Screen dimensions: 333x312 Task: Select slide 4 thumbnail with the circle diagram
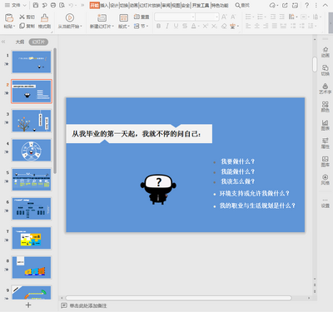[x=32, y=151]
